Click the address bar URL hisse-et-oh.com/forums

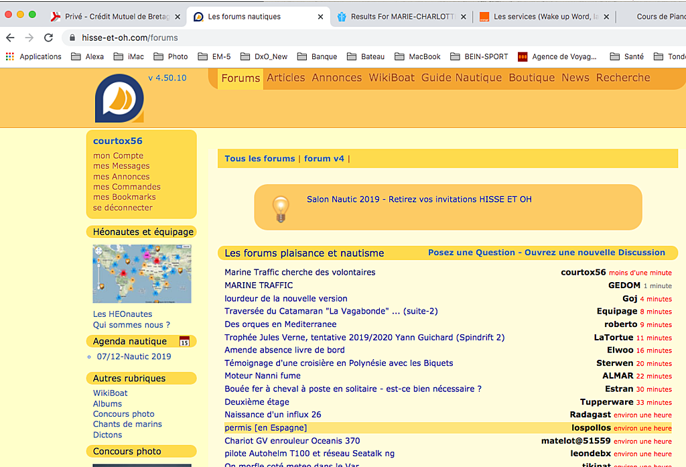pos(130,38)
